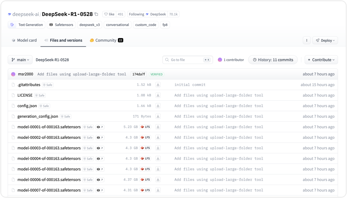Download model-00001-of-000163.safetensors
Viewport: 347px width, 198px height.
158,127
